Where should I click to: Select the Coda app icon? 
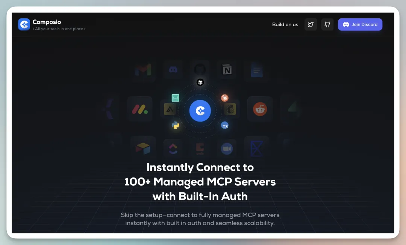(200, 149)
